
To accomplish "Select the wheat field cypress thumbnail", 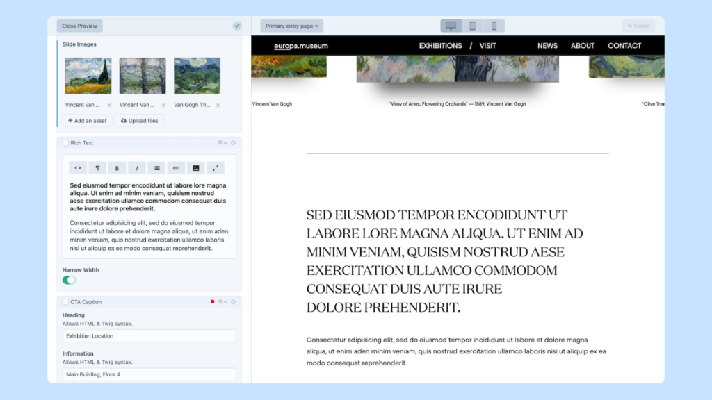I will [x=88, y=76].
